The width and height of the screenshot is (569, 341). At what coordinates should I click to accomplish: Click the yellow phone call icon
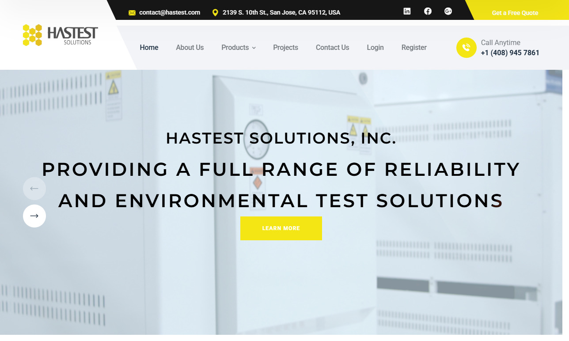point(466,48)
